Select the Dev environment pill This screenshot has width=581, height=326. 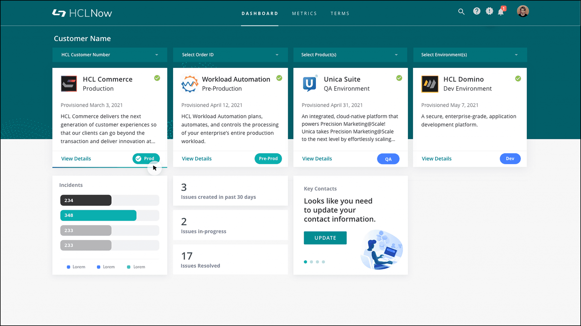[x=510, y=158]
